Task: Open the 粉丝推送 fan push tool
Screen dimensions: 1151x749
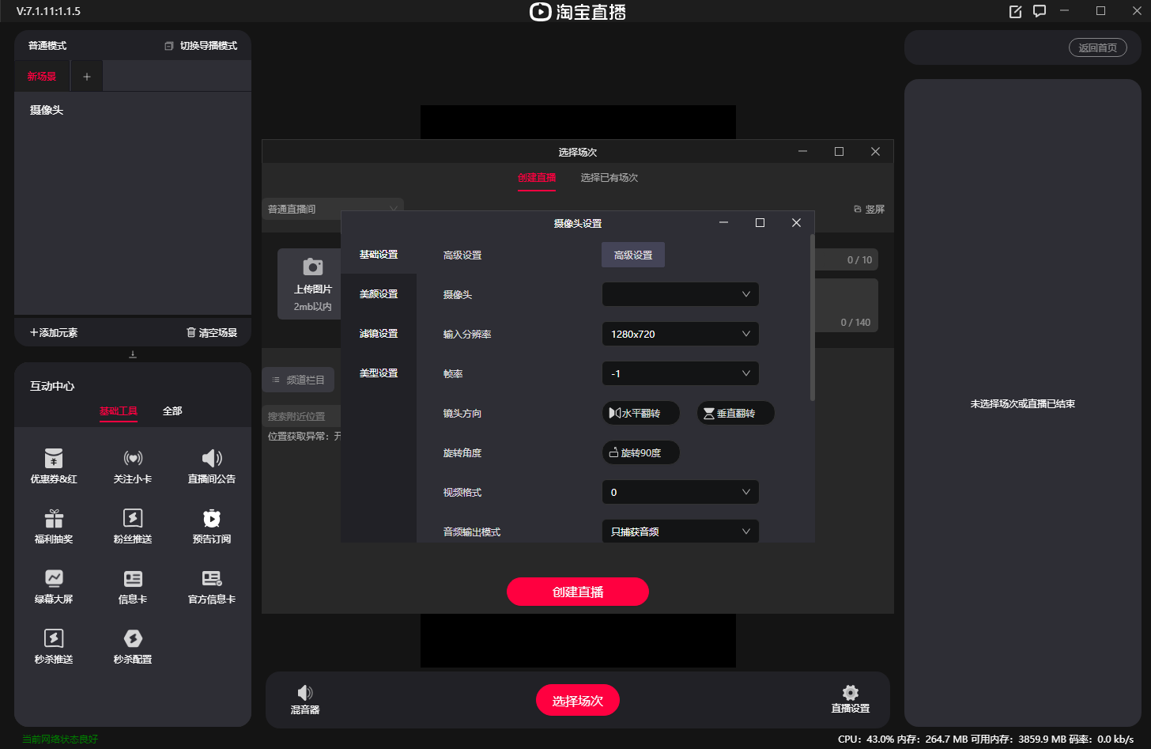Action: click(x=133, y=526)
